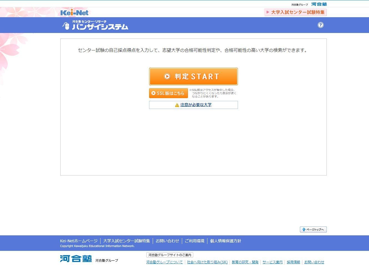Click the Copyright Kawaijuku Educational Information Network text

pos(97,246)
